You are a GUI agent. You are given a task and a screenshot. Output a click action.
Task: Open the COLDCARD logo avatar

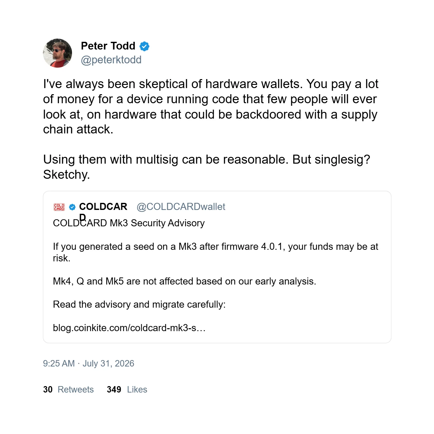pos(59,207)
